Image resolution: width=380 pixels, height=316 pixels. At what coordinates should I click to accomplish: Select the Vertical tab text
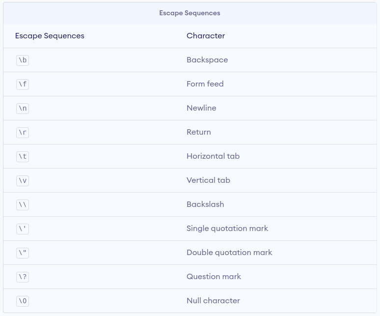click(x=208, y=180)
